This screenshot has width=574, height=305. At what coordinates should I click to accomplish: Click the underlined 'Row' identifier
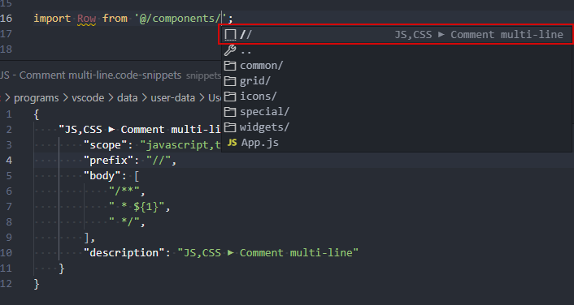pyautogui.click(x=86, y=19)
